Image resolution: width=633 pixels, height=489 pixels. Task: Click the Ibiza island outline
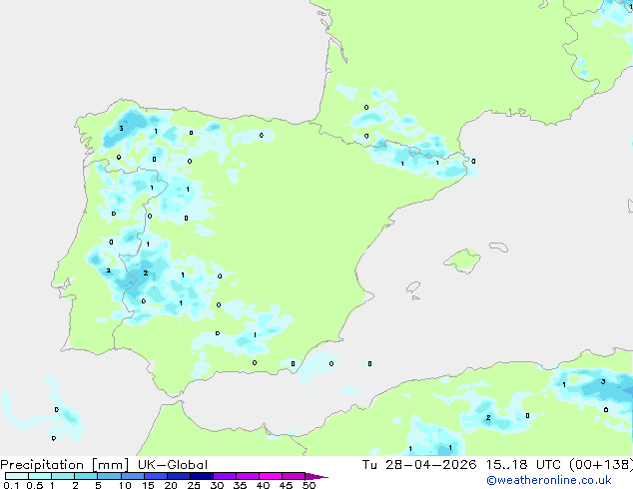tap(413, 287)
